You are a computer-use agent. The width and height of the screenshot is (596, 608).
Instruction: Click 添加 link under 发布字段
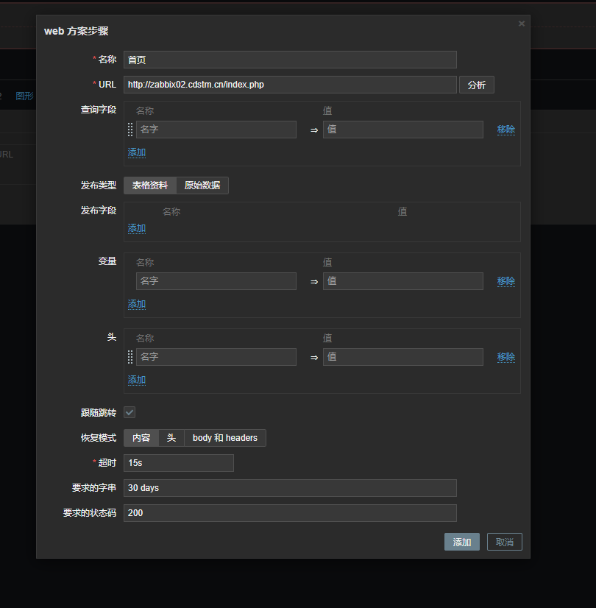[137, 228]
